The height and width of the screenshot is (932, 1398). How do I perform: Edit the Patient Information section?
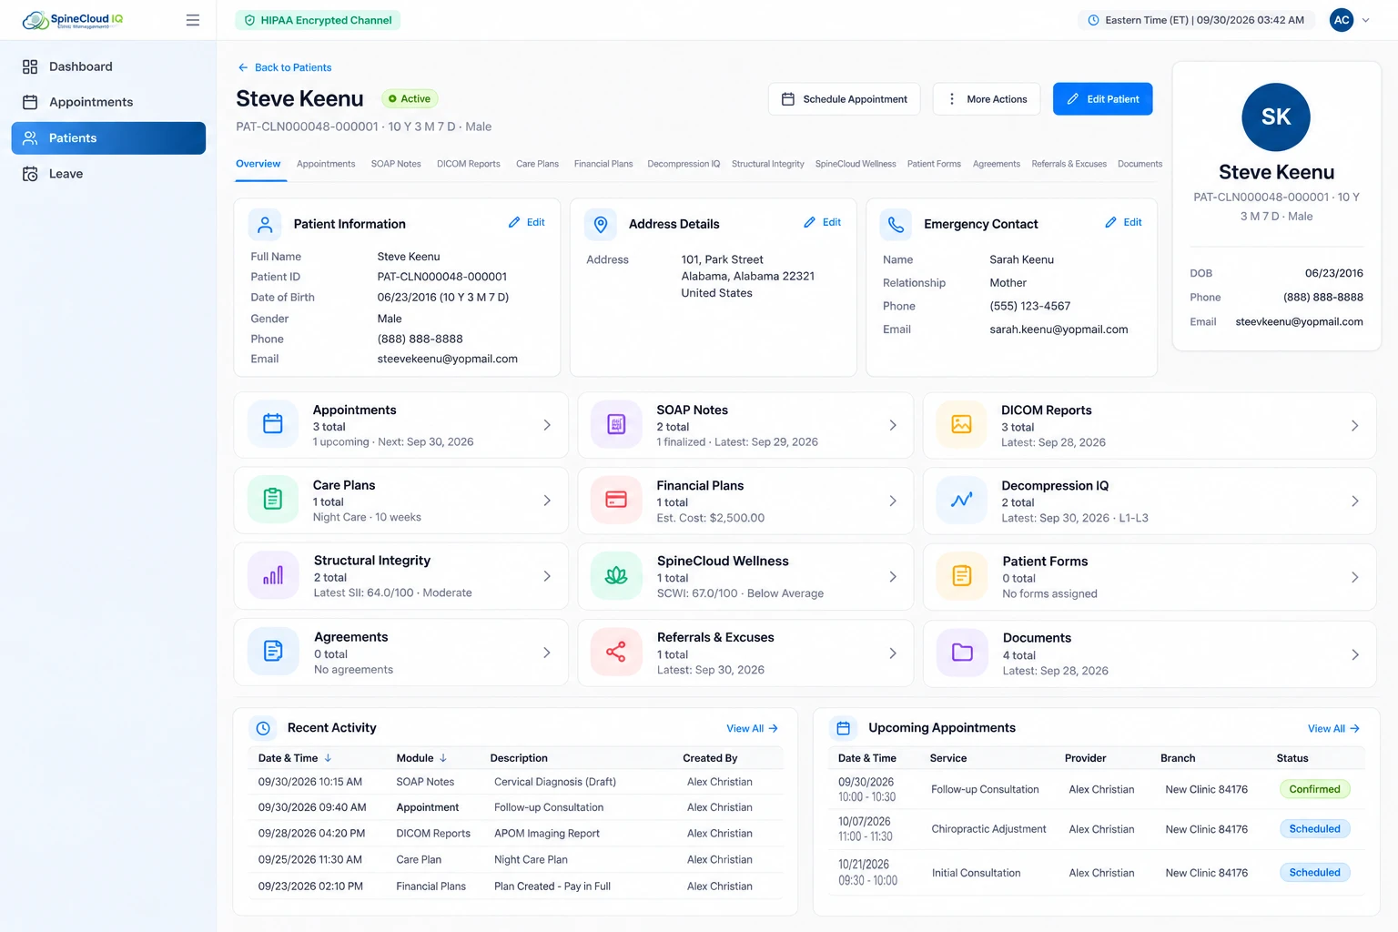click(x=527, y=222)
